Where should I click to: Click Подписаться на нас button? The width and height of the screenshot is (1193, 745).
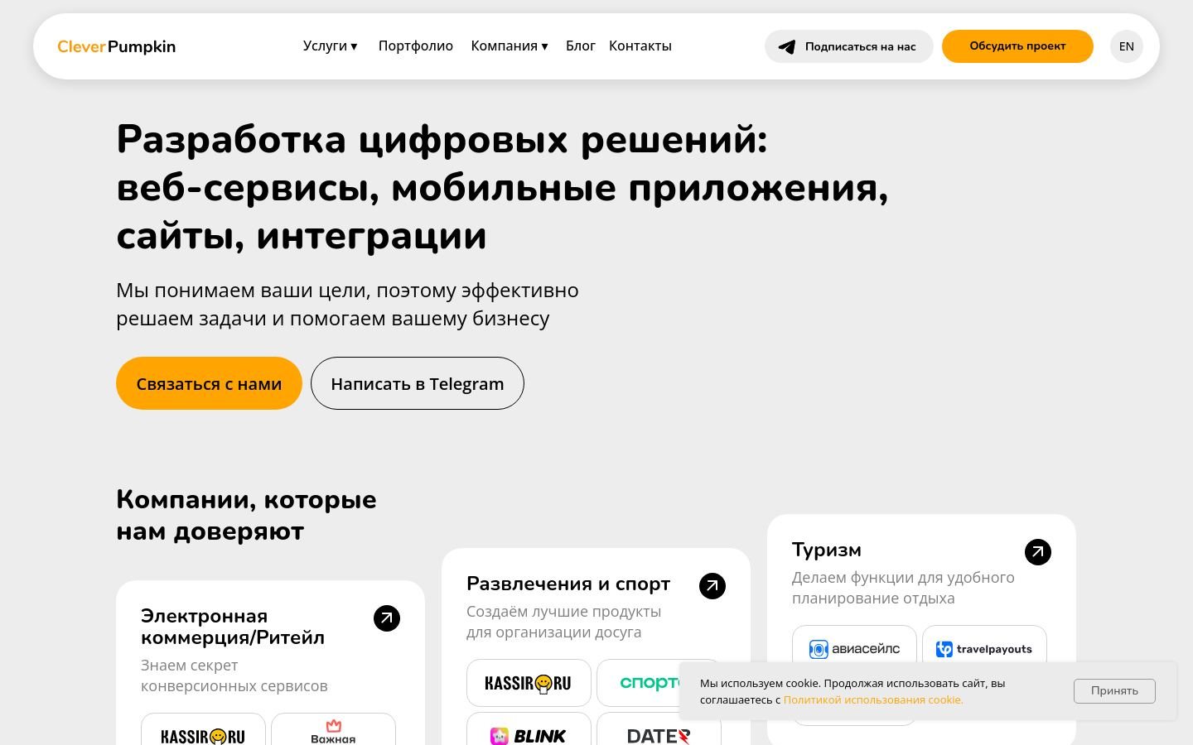point(849,46)
